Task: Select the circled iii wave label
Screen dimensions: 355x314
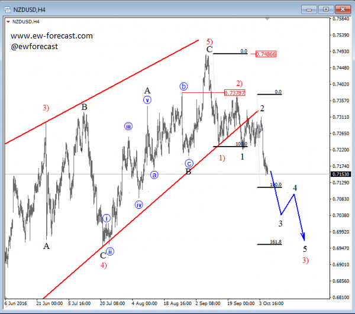Action: pos(128,126)
